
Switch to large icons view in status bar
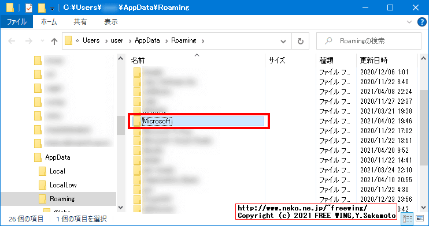tap(419, 219)
